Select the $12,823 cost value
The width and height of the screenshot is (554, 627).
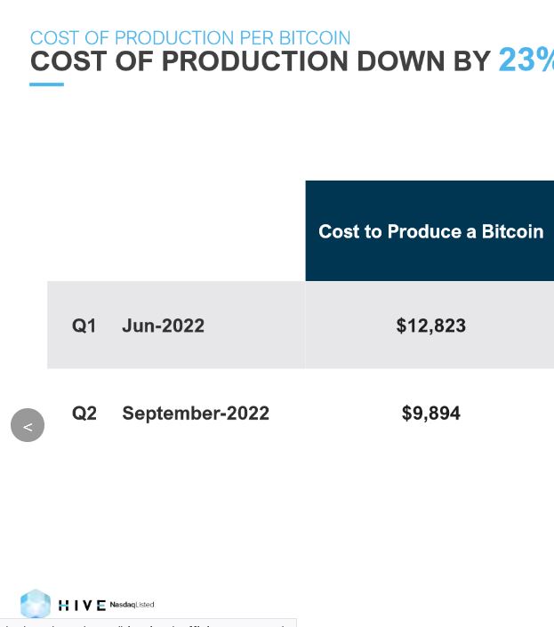[x=430, y=326]
